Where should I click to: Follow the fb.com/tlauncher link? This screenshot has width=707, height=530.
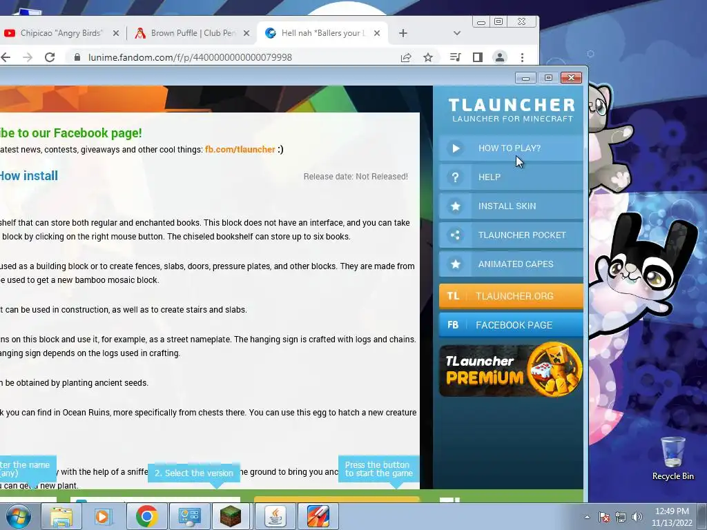240,150
